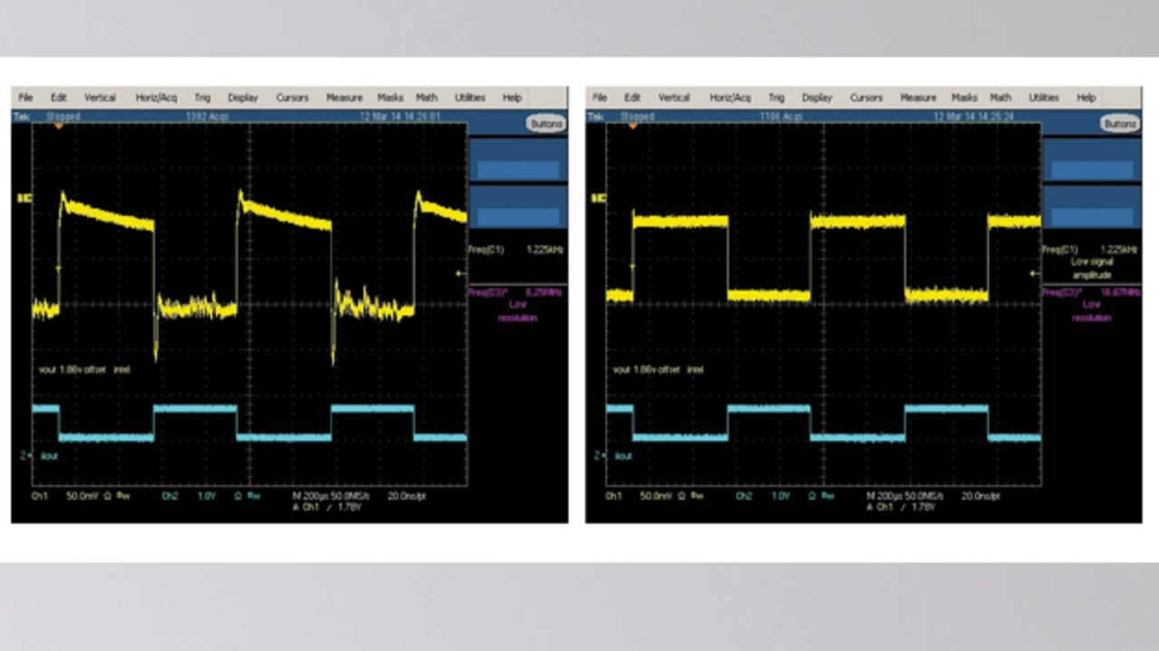Image resolution: width=1159 pixels, height=651 pixels.
Task: Open the Cursors menu in right scope
Action: pos(866,98)
